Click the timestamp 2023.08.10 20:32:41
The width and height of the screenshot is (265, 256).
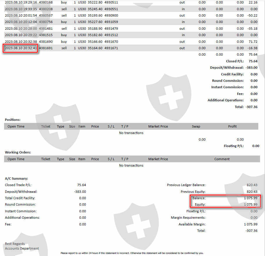(21, 48)
